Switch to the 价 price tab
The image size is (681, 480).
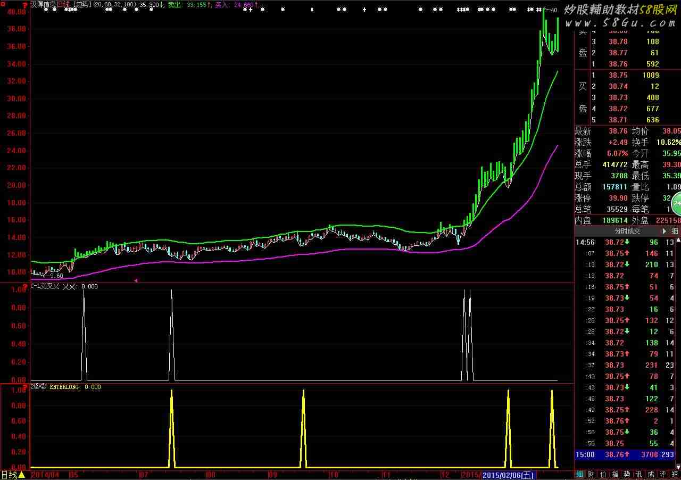tap(603, 474)
